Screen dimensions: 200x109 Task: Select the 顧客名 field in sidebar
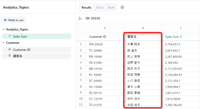click(x=37, y=56)
